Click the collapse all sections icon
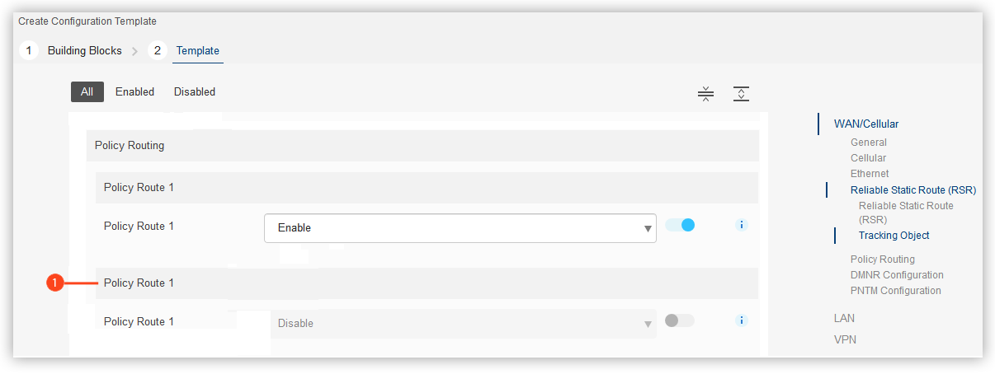This screenshot has height=374, width=995. click(705, 94)
